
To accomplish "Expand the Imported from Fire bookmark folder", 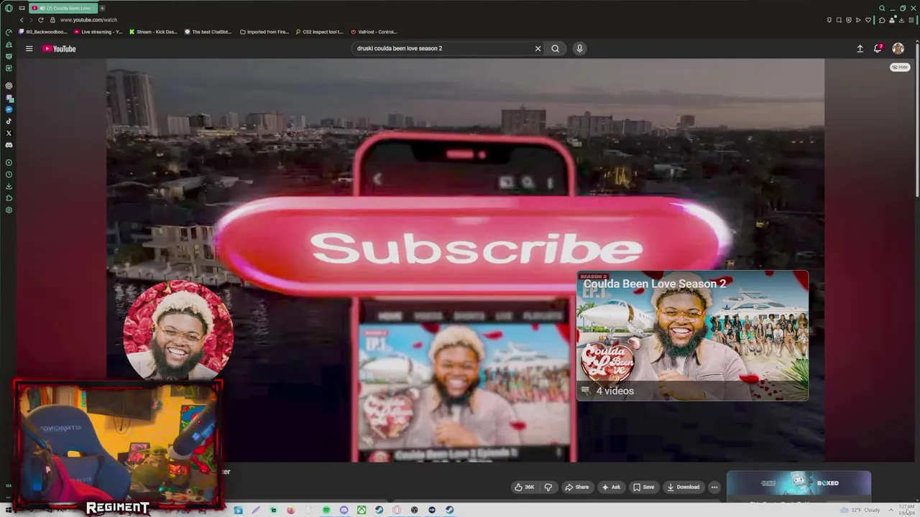I will coord(264,32).
